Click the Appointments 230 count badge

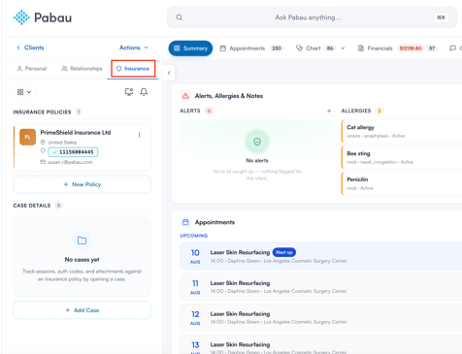(x=277, y=48)
